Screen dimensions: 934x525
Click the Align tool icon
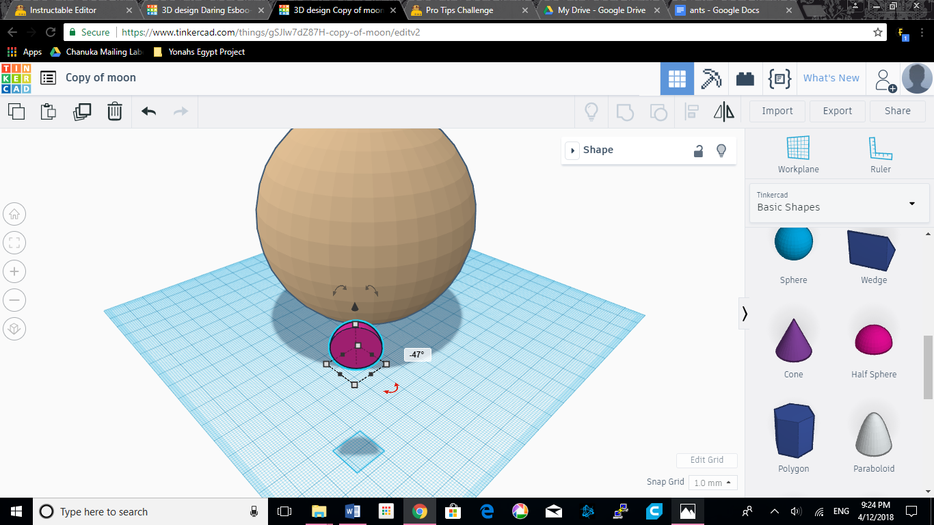point(691,111)
